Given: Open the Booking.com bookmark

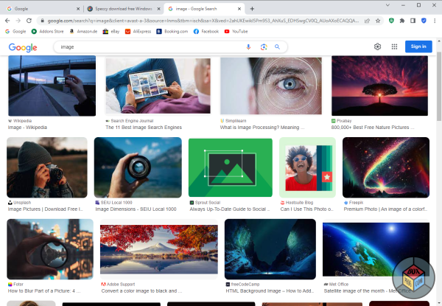Looking at the screenshot, I should tap(172, 31).
